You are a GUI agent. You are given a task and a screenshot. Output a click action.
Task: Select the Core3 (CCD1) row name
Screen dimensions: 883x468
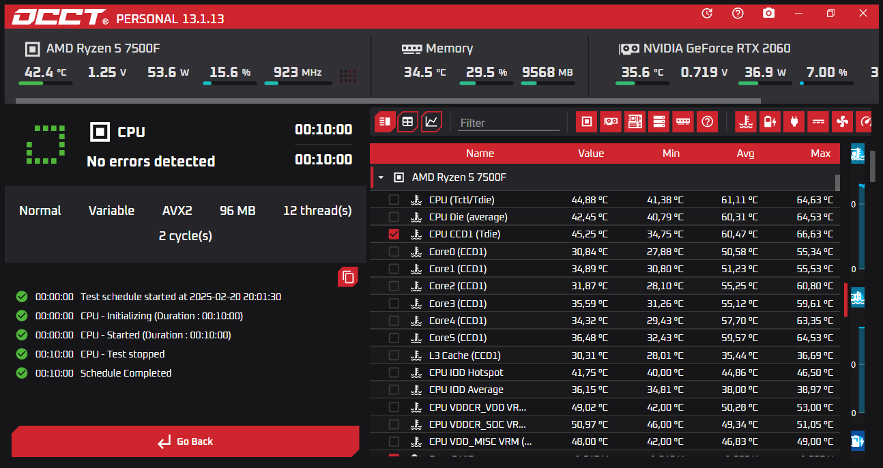pyautogui.click(x=458, y=304)
